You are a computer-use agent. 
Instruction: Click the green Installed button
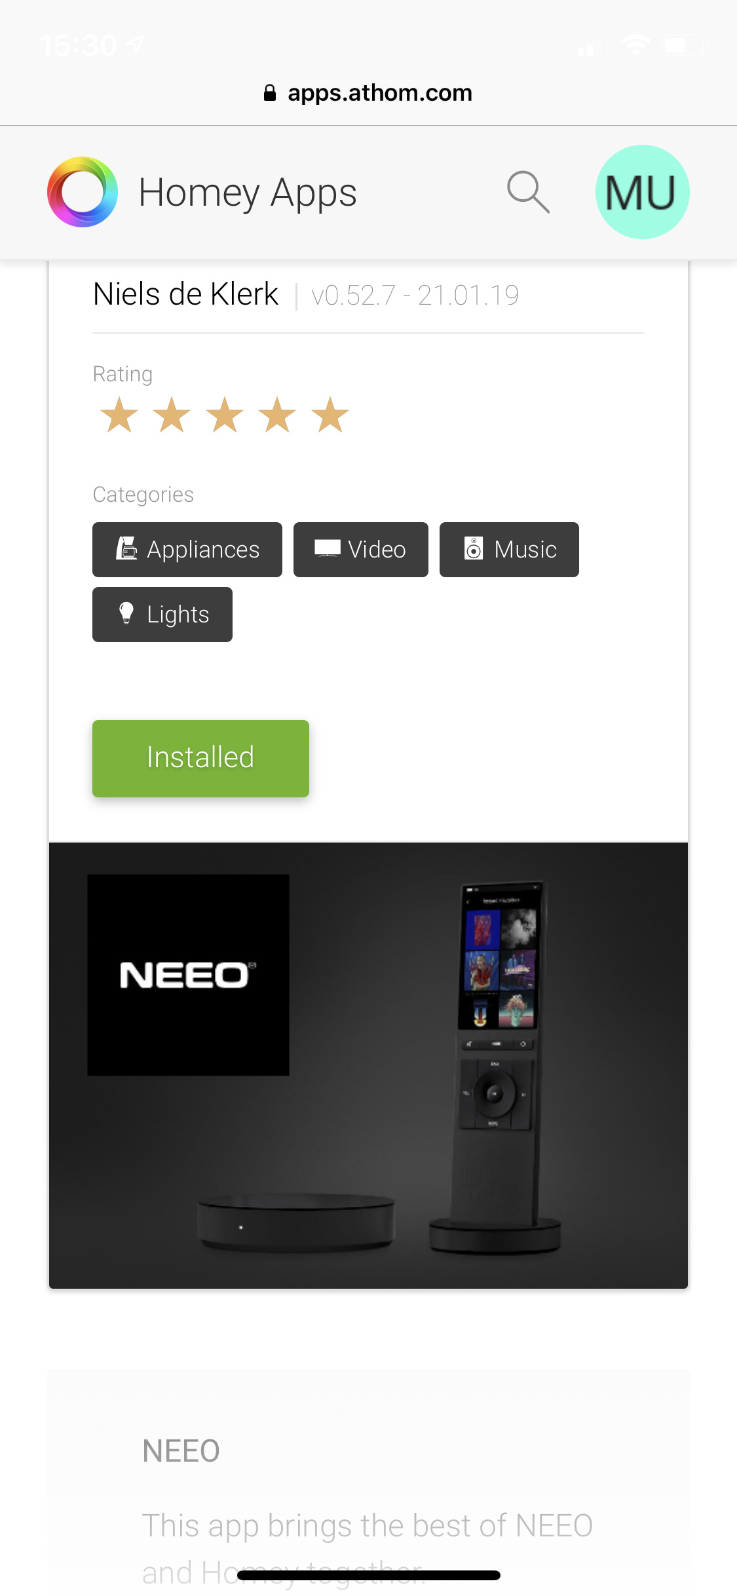click(x=200, y=758)
